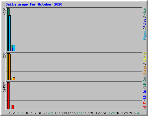
Task: Click the 'Files' legend label
Action: coord(145,23)
